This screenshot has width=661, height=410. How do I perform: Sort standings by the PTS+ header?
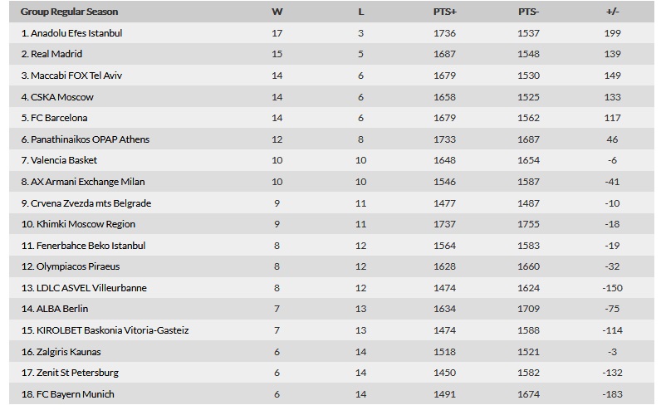[x=445, y=12]
